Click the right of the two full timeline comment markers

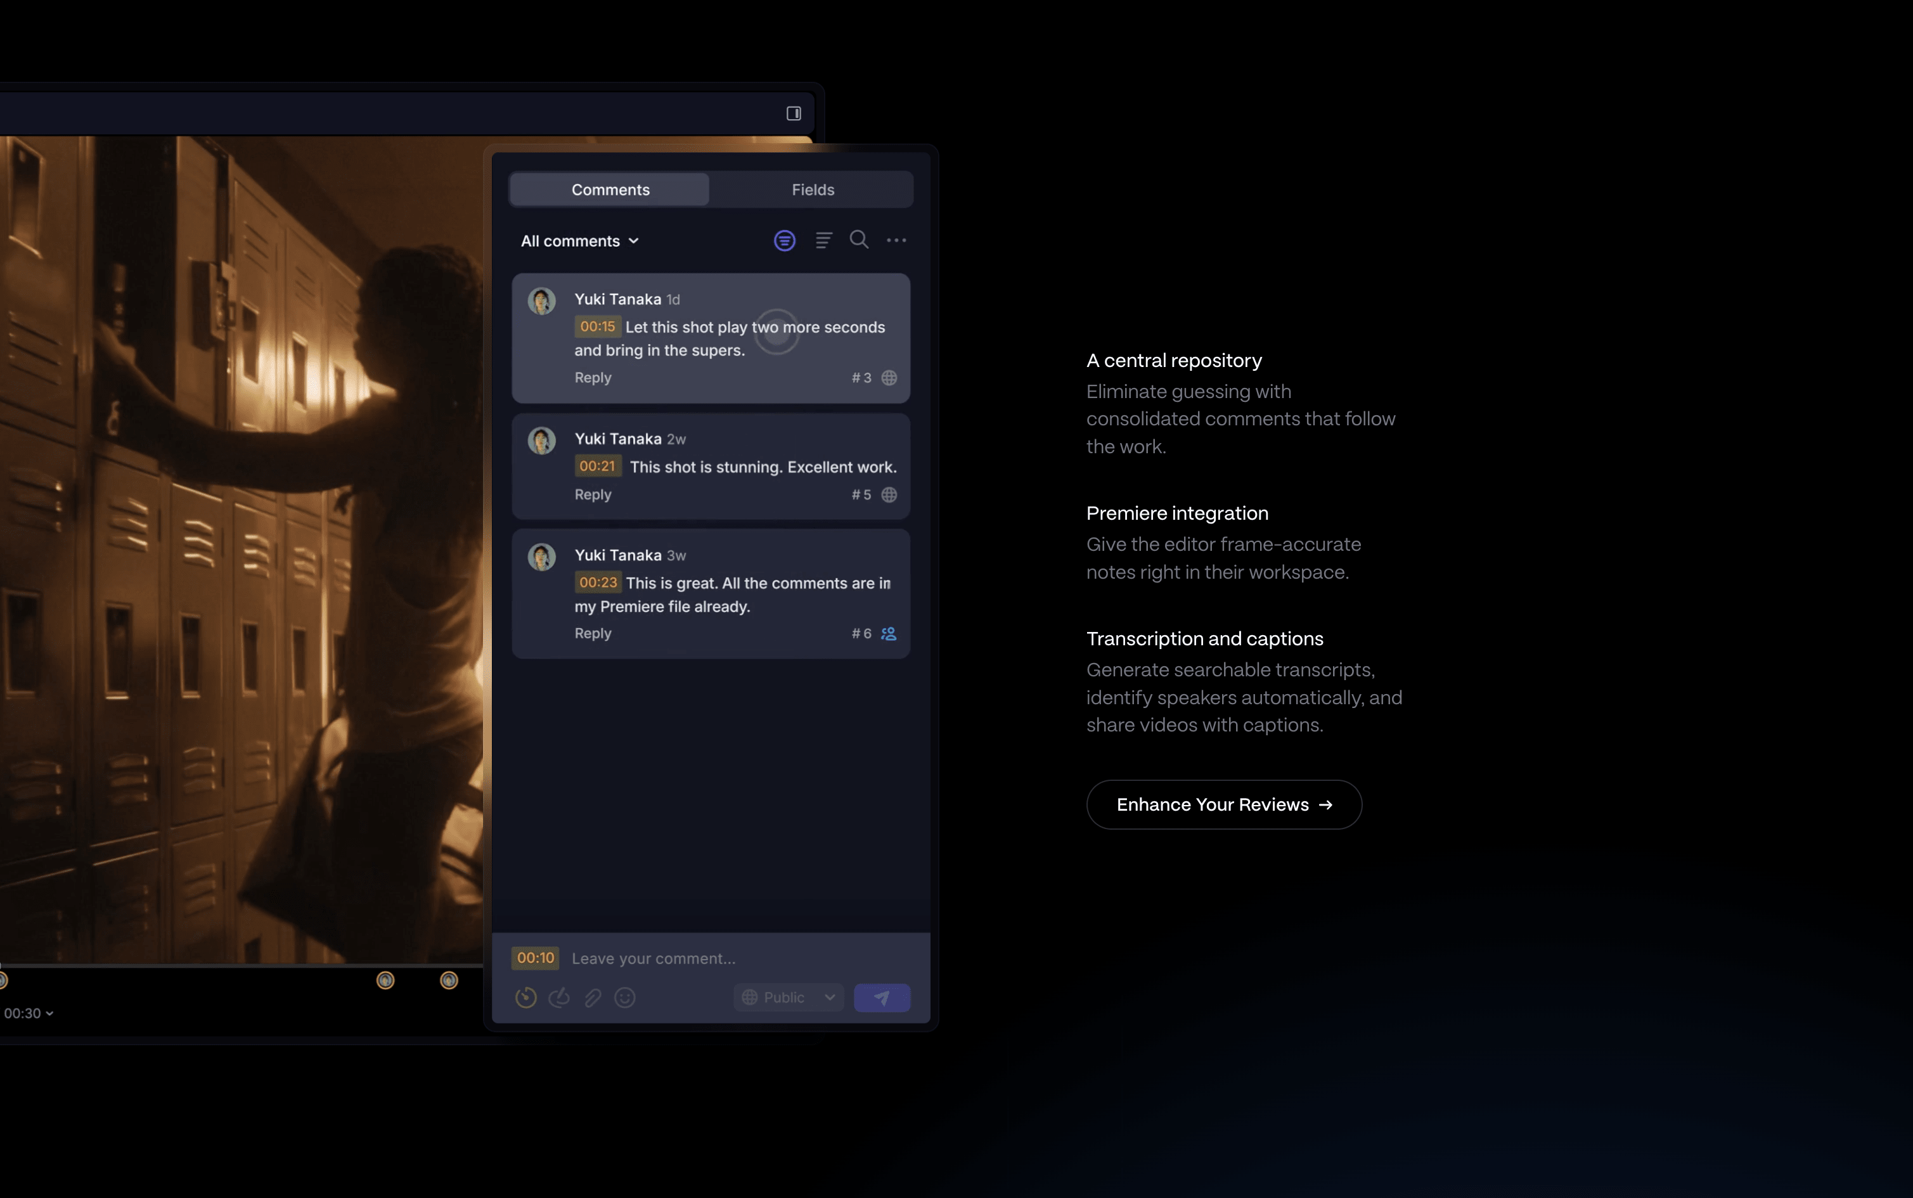pos(448,981)
